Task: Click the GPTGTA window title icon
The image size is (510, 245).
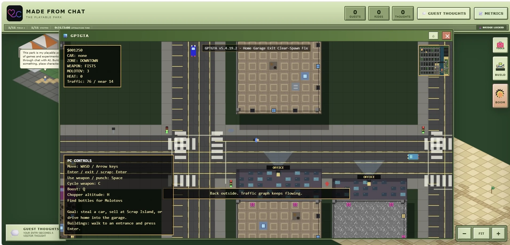Action: pos(65,36)
